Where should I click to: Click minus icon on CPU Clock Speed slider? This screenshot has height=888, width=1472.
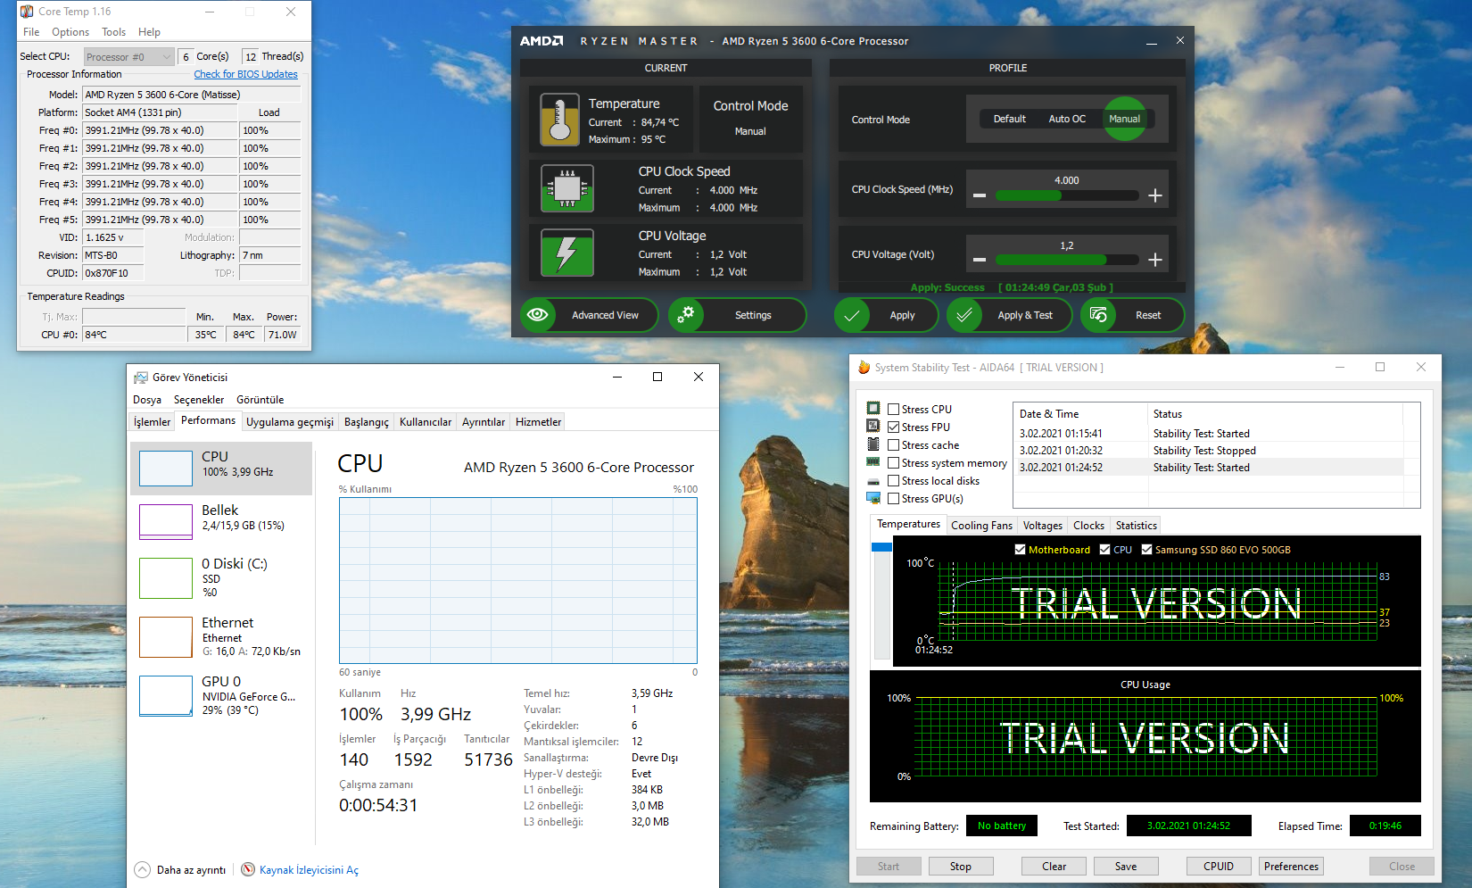click(980, 195)
